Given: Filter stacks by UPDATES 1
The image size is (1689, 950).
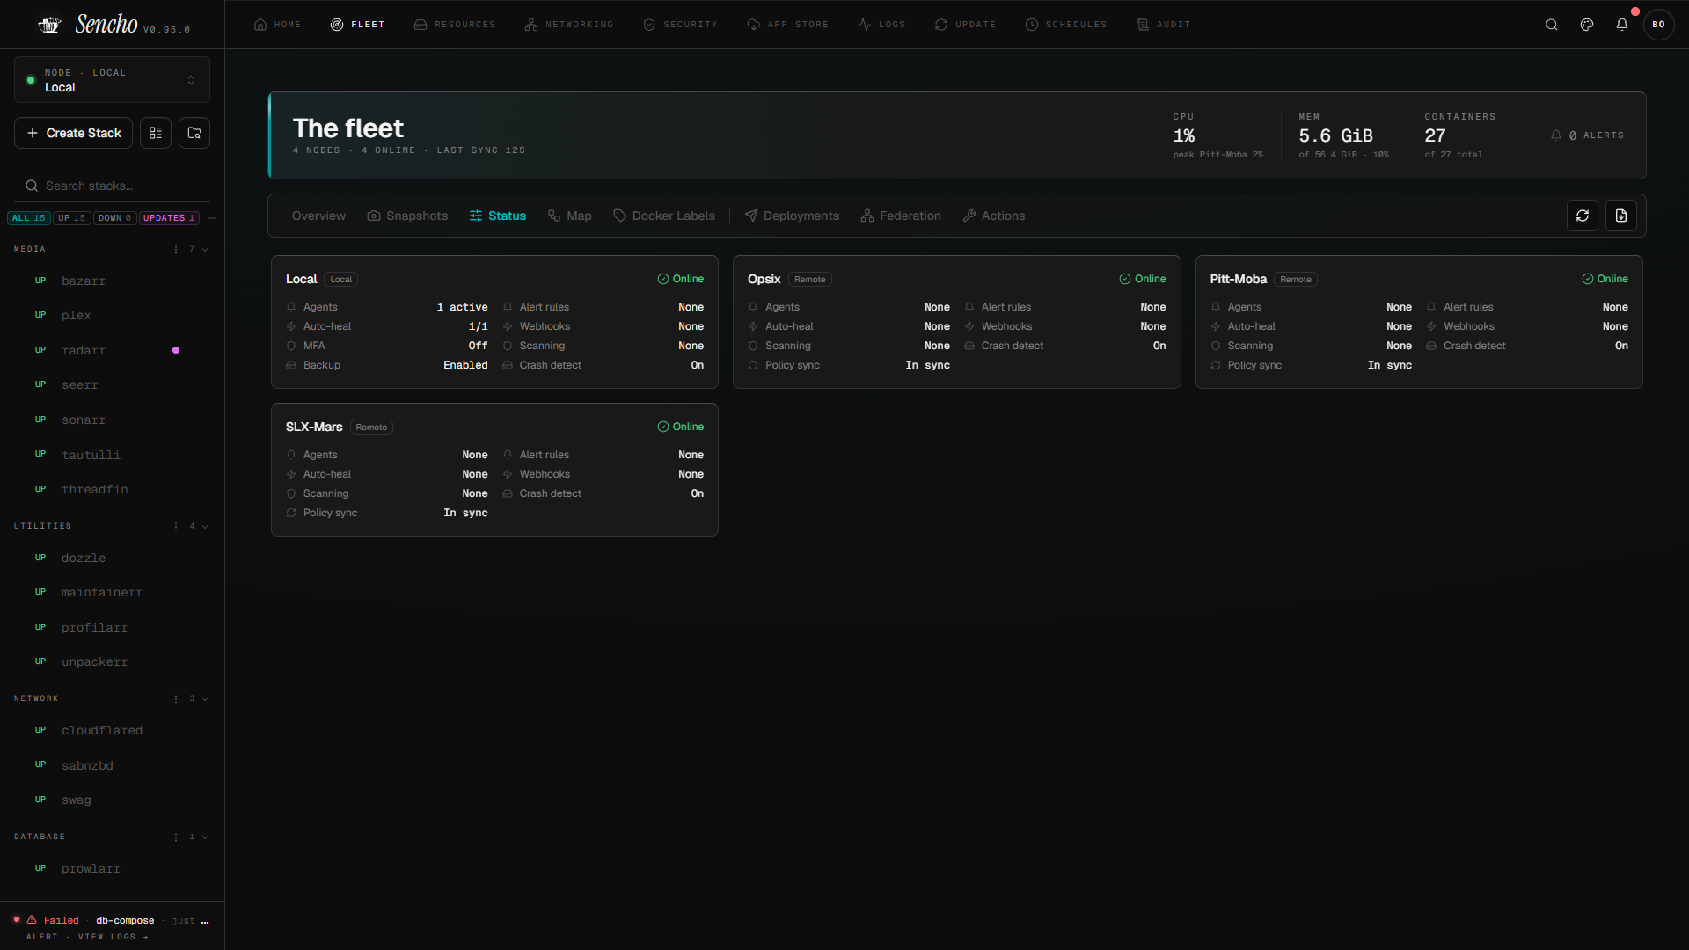Looking at the screenshot, I should tap(169, 218).
